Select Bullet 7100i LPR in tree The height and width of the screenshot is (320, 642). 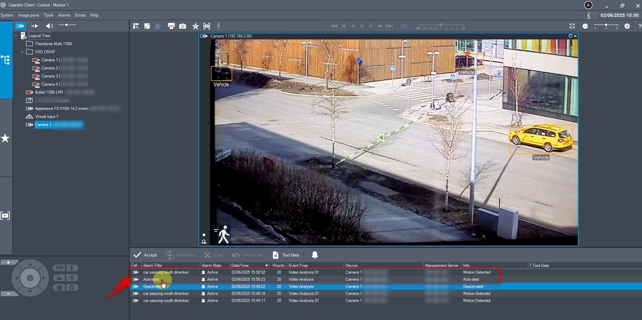point(49,92)
